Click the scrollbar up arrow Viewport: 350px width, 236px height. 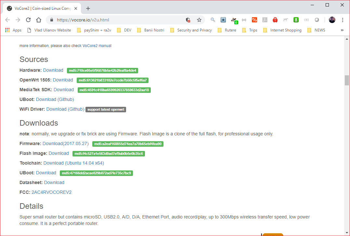(x=347, y=39)
